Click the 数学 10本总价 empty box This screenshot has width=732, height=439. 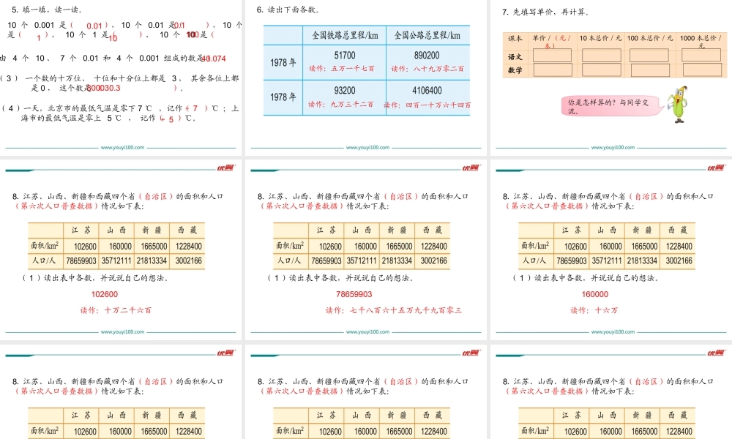click(x=601, y=70)
